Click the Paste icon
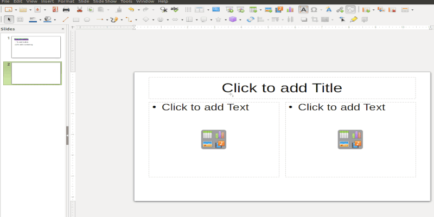Image resolution: width=434 pixels, height=217 pixels. click(101, 10)
